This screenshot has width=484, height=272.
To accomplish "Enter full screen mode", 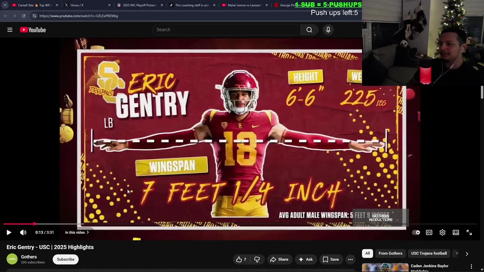I will (469, 232).
